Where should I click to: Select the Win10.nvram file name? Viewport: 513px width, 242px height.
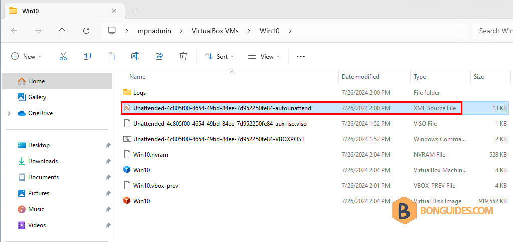pos(150,155)
